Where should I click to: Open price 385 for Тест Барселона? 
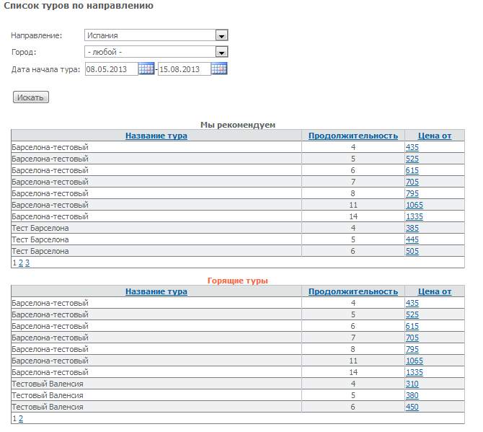tap(412, 228)
